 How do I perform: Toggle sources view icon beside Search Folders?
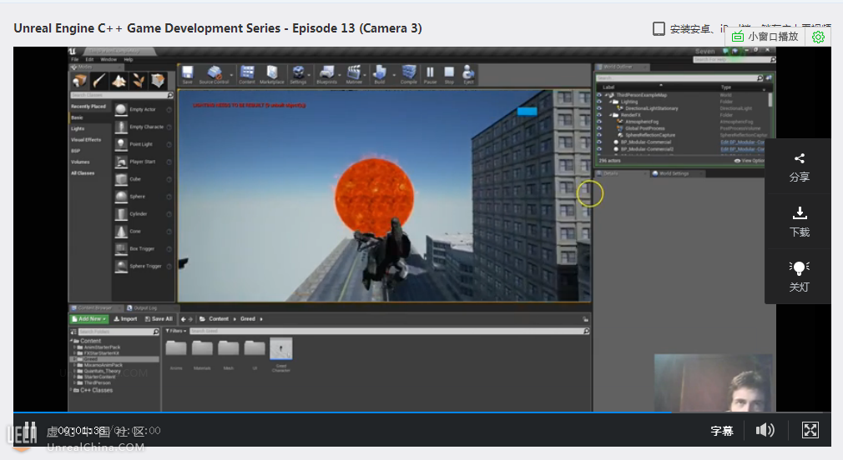[73, 332]
